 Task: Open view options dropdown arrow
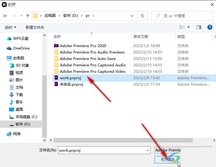pyautogui.click(x=188, y=27)
